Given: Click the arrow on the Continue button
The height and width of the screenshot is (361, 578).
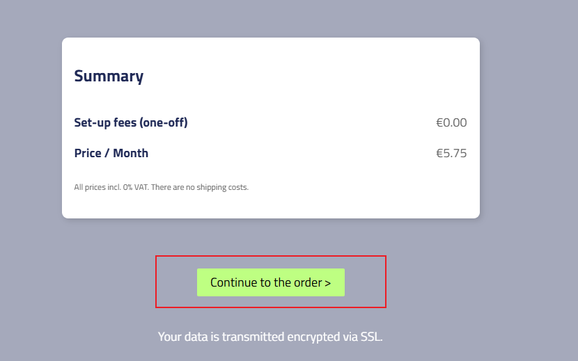Looking at the screenshot, I should coord(327,283).
